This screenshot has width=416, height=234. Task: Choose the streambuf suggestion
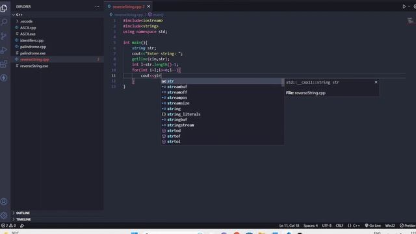pos(222,86)
